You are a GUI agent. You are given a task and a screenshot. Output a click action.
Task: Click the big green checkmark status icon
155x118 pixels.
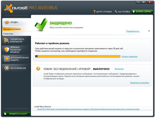tap(41, 25)
